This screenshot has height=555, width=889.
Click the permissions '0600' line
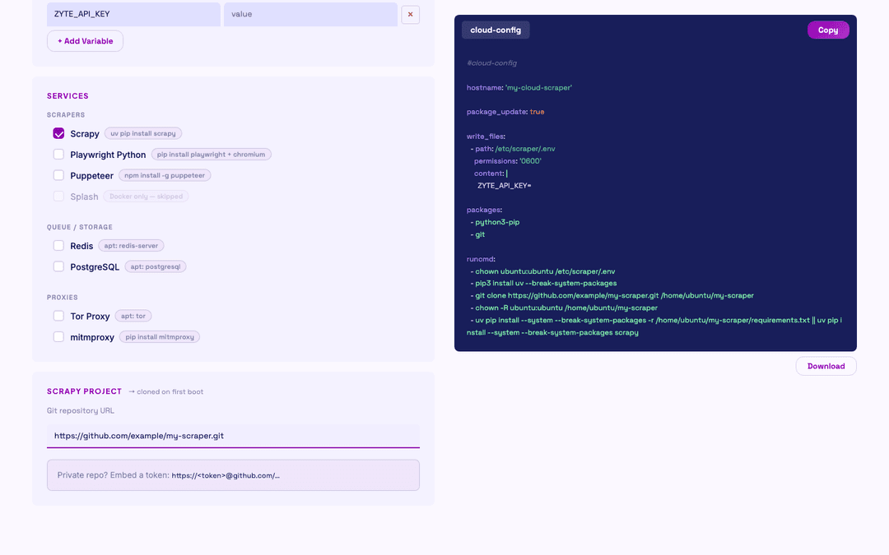(x=507, y=161)
